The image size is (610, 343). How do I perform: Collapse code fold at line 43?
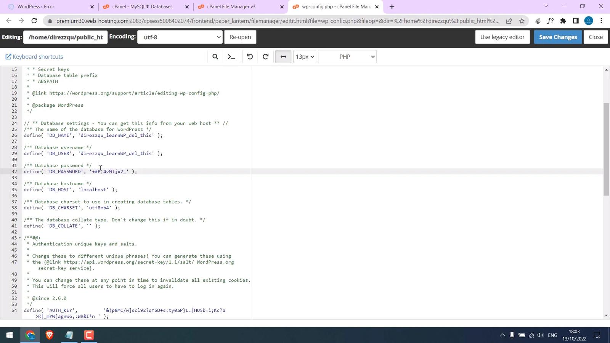(x=20, y=238)
